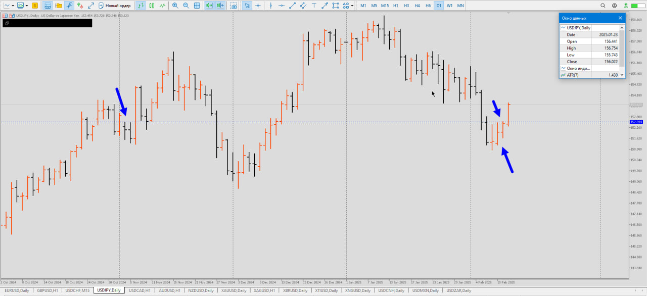Screen dimensions: 647x296
Task: Draw a horizontal line
Action: tap(282, 6)
